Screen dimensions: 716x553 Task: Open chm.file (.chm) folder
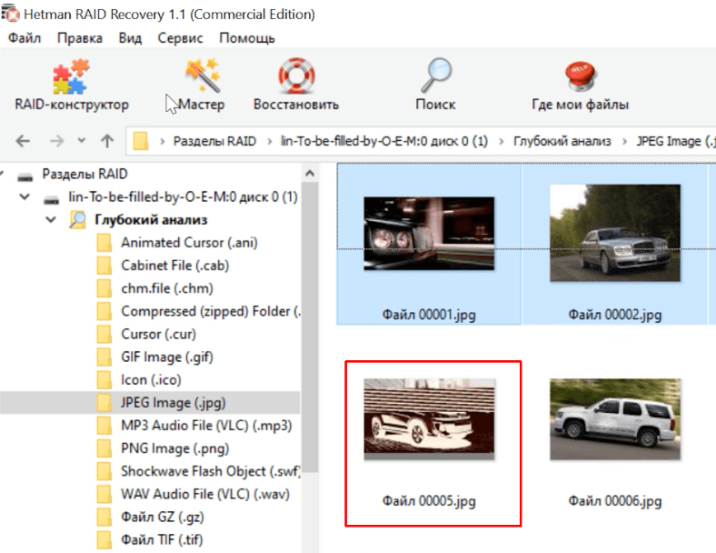click(167, 288)
